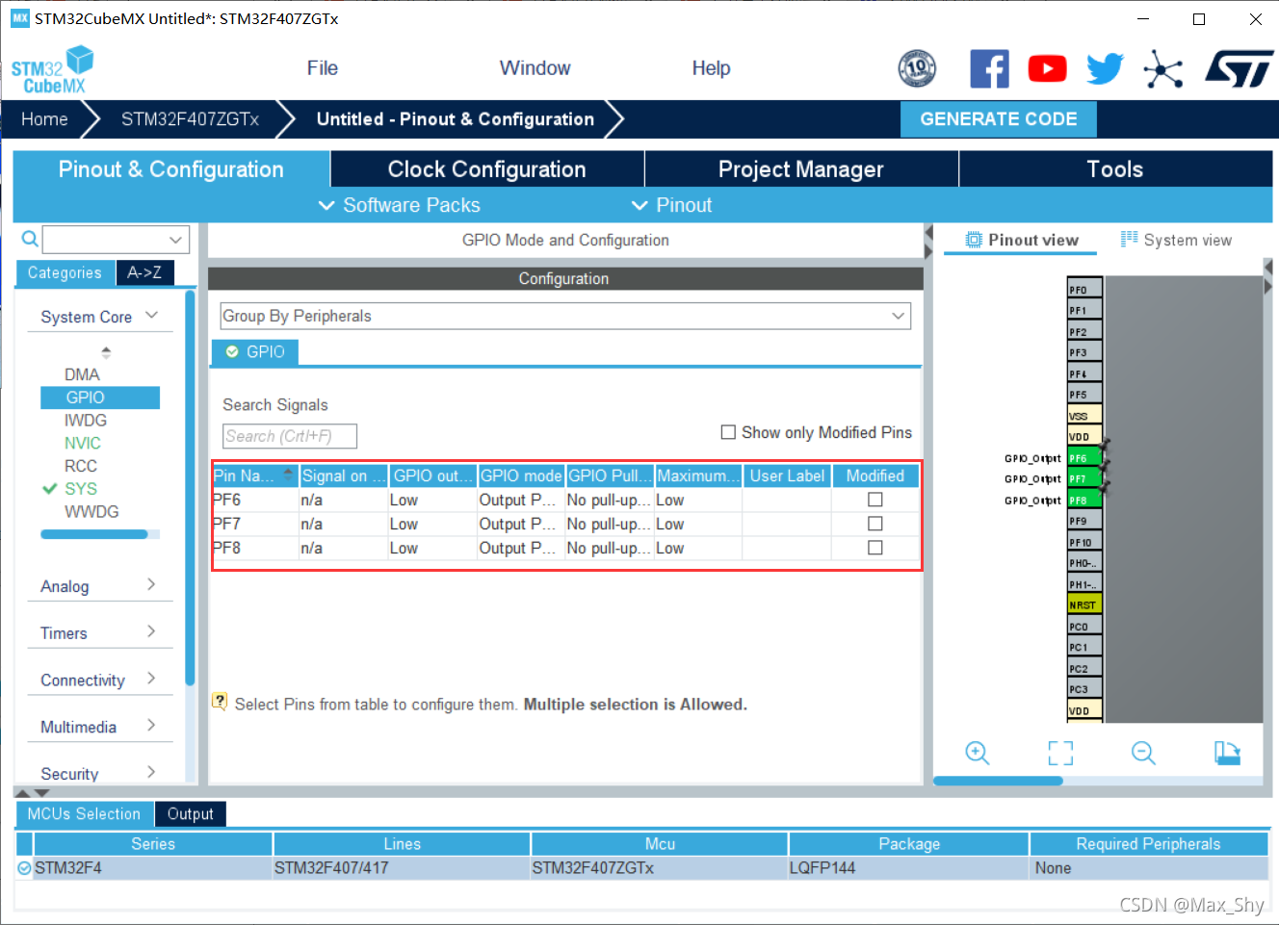
Task: Open the category search combo box dropdown
Action: [175, 240]
